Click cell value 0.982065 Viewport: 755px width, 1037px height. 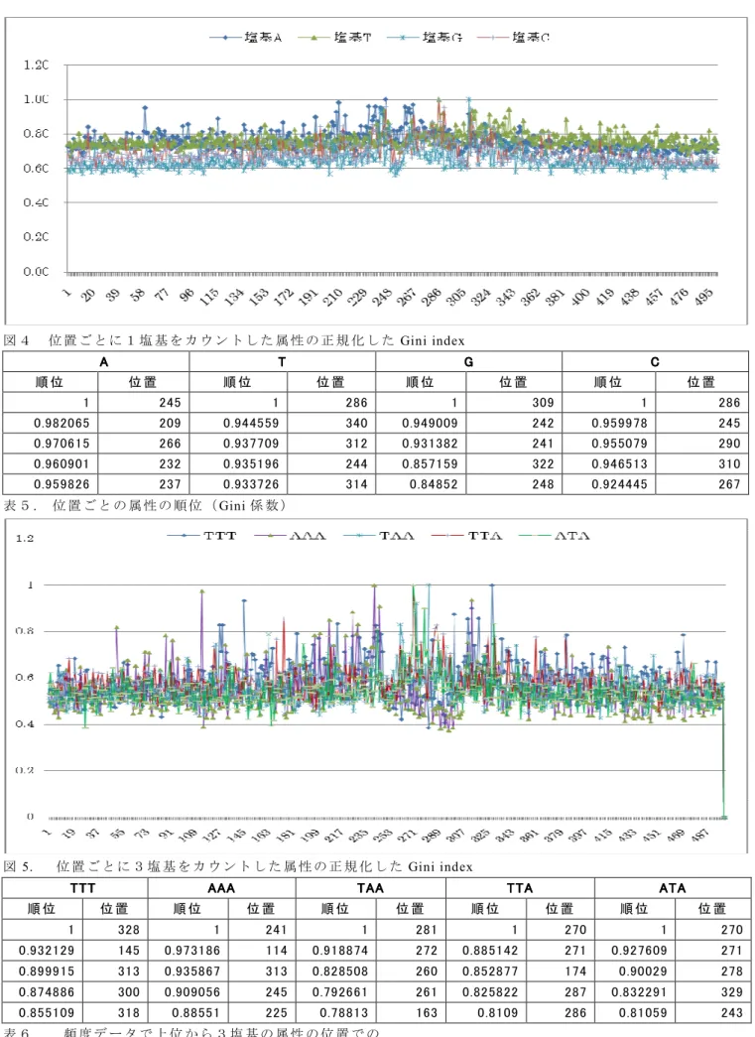point(63,424)
